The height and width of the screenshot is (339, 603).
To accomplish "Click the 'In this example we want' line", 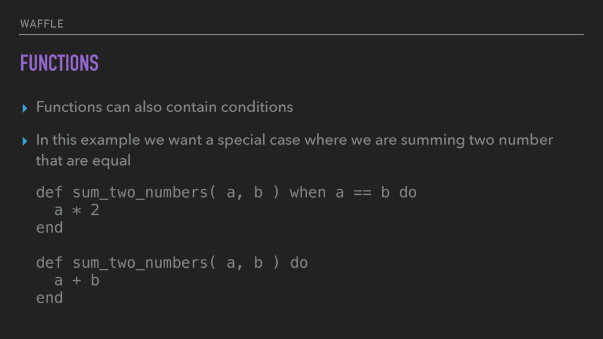I will coord(294,140).
